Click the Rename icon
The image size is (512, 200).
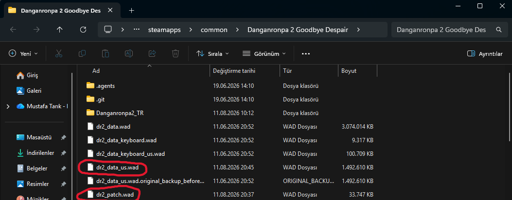[129, 53]
